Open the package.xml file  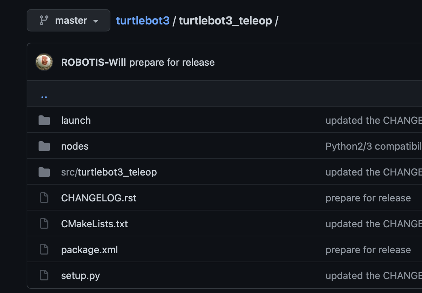tap(89, 250)
